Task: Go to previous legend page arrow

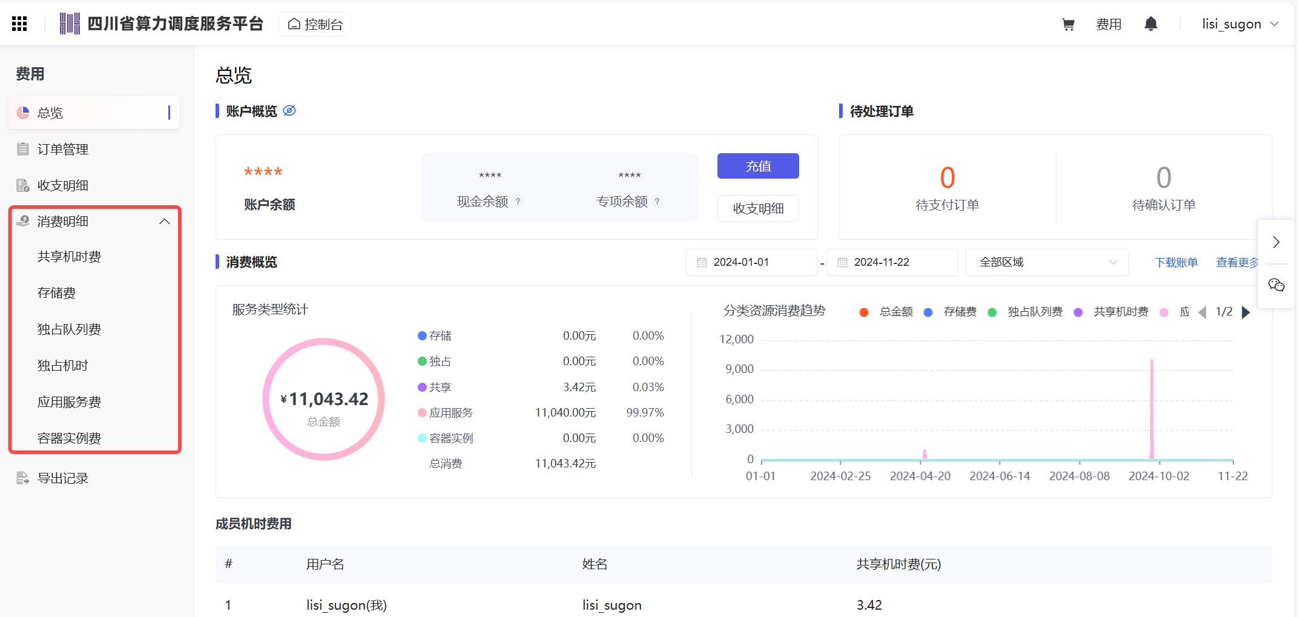Action: coord(1202,312)
